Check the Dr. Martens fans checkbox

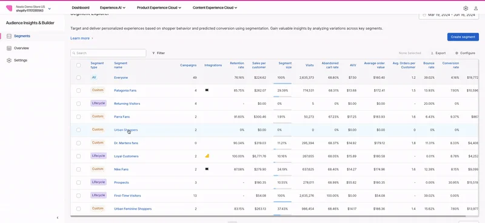[79, 143]
